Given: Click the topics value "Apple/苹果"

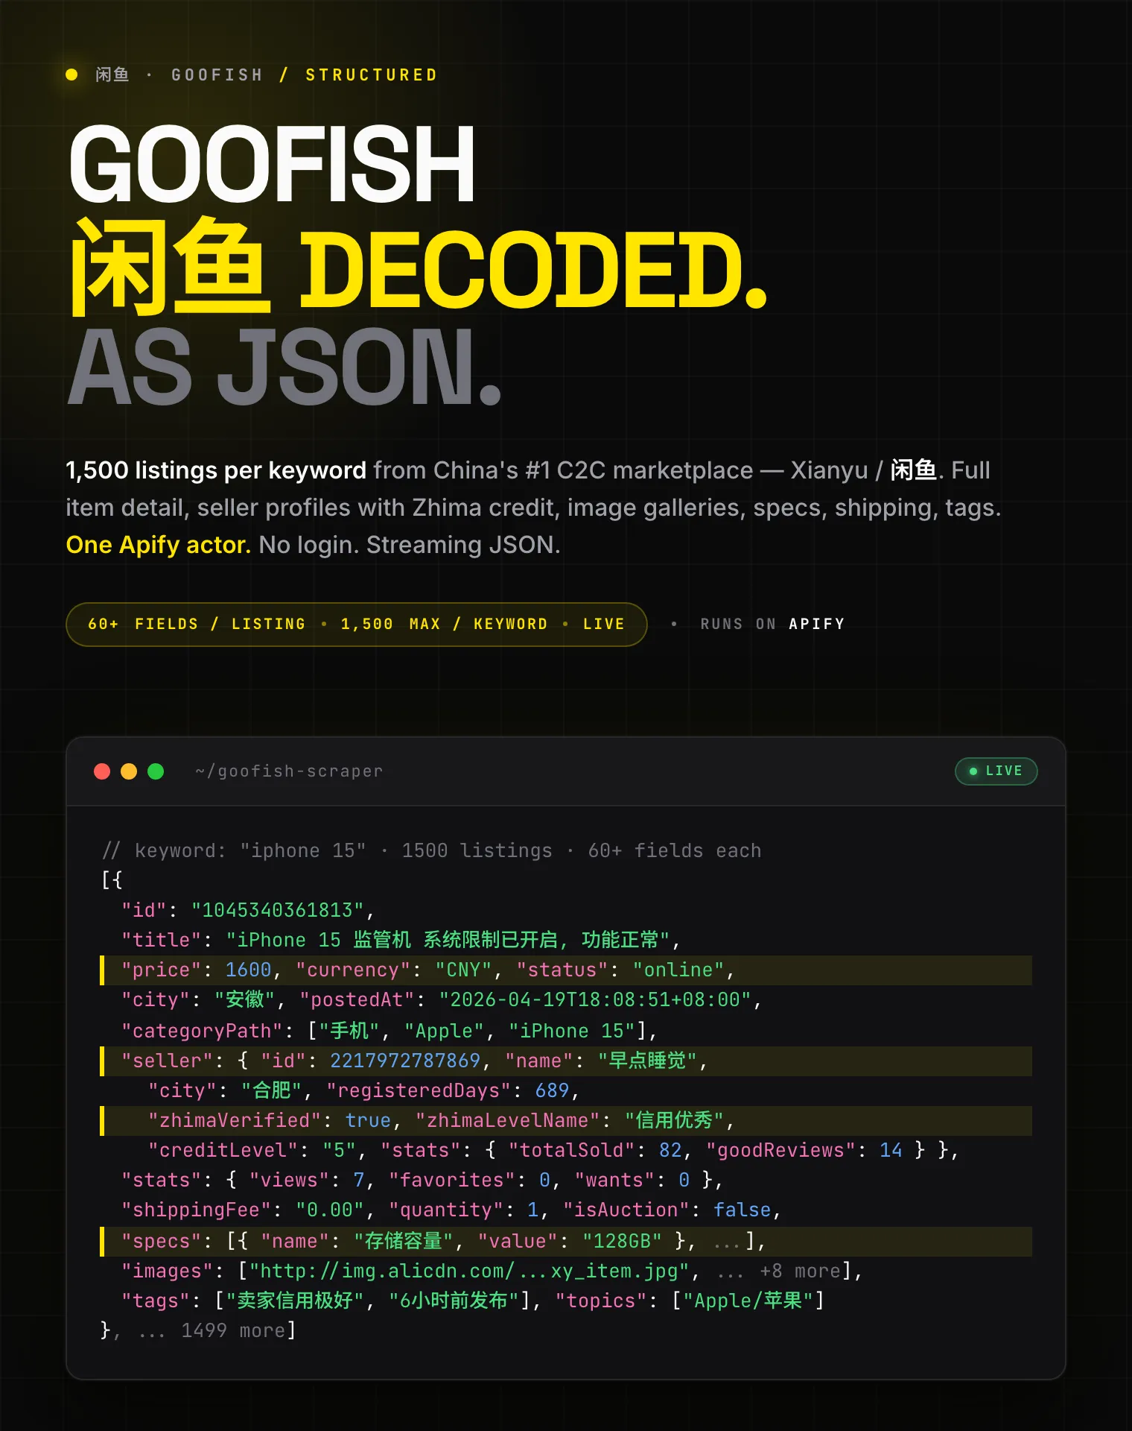Looking at the screenshot, I should pyautogui.click(x=748, y=1301).
